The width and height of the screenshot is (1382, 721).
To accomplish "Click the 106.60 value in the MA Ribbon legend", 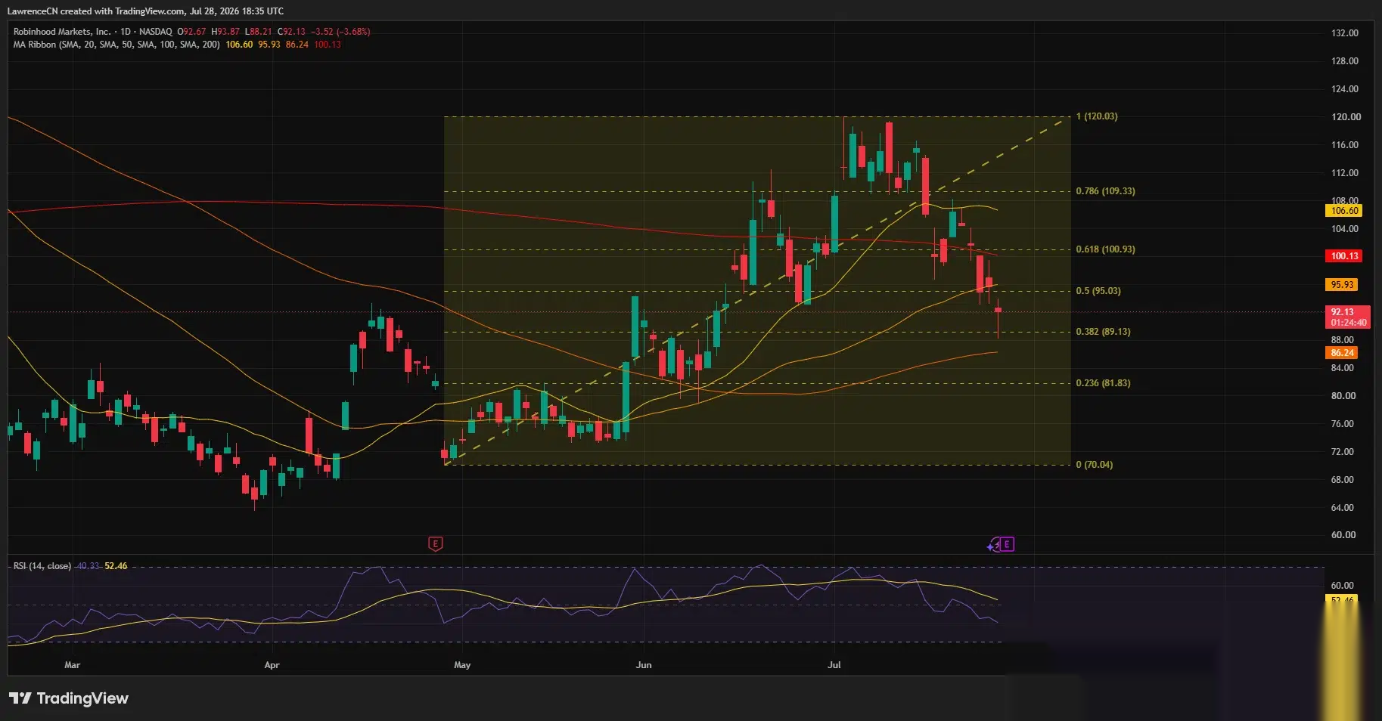I will coord(239,45).
